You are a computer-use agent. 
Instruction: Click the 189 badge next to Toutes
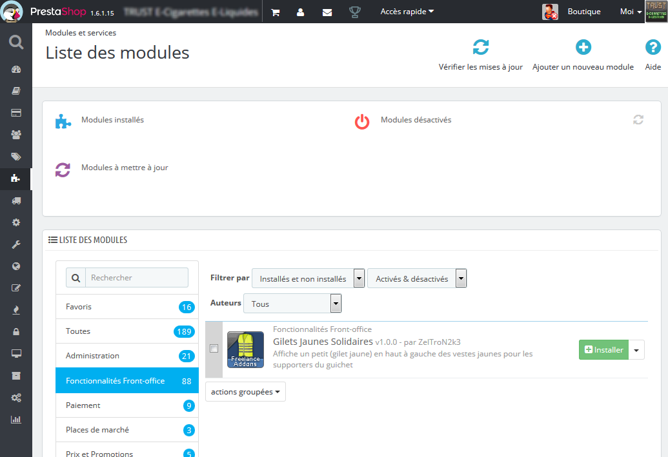[184, 331]
